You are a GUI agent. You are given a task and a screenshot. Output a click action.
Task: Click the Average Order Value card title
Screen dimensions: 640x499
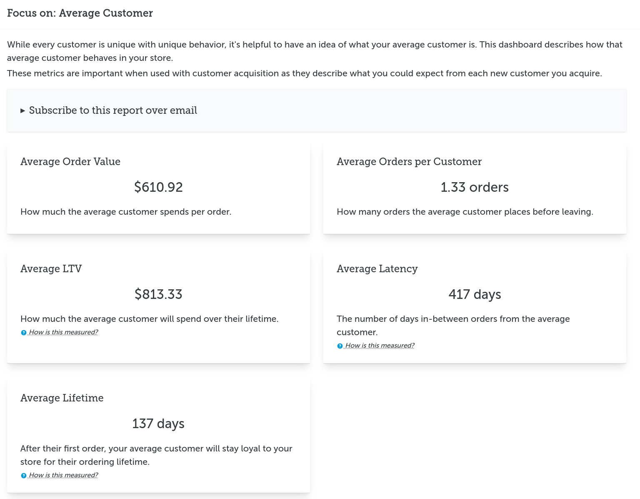pyautogui.click(x=70, y=162)
